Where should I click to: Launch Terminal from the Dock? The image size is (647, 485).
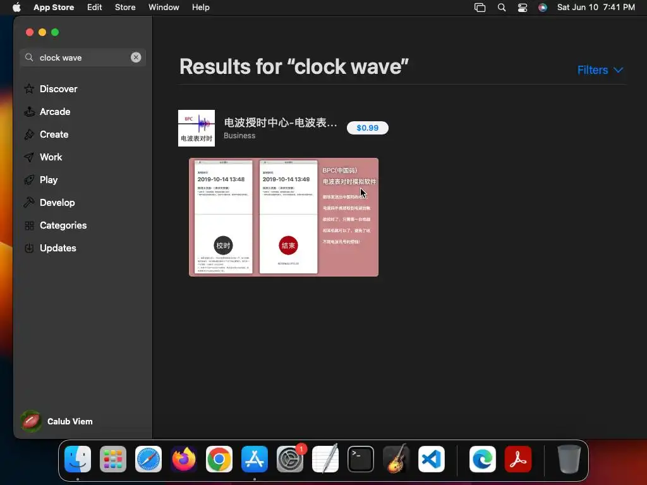pos(361,459)
